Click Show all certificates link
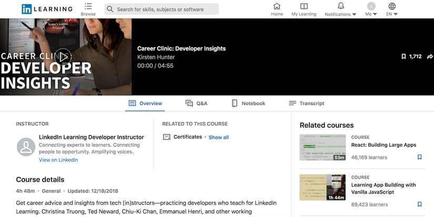Screen dimensions: 434x217 pos(219,137)
